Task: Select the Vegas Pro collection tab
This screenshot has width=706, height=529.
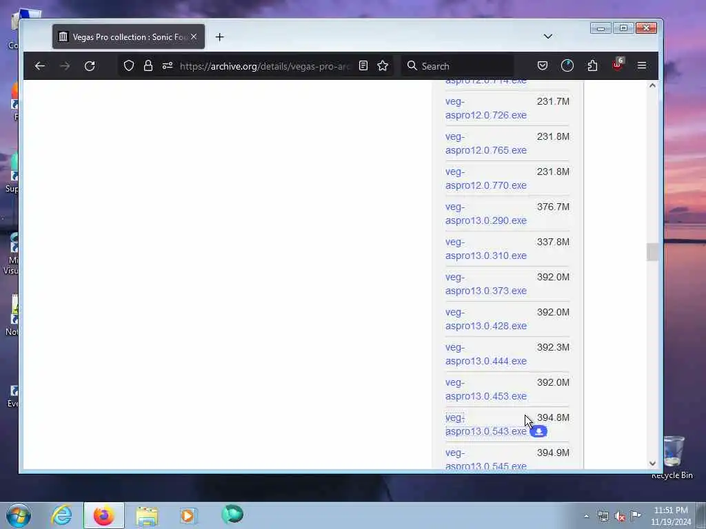Action: point(128,37)
